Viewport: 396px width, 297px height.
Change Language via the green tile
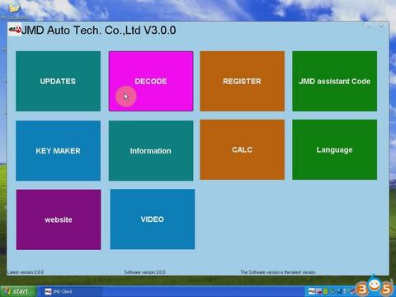click(x=334, y=149)
